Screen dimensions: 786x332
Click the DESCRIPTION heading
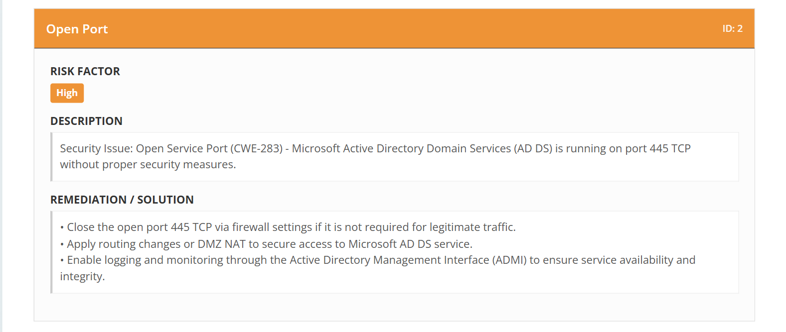coord(86,121)
